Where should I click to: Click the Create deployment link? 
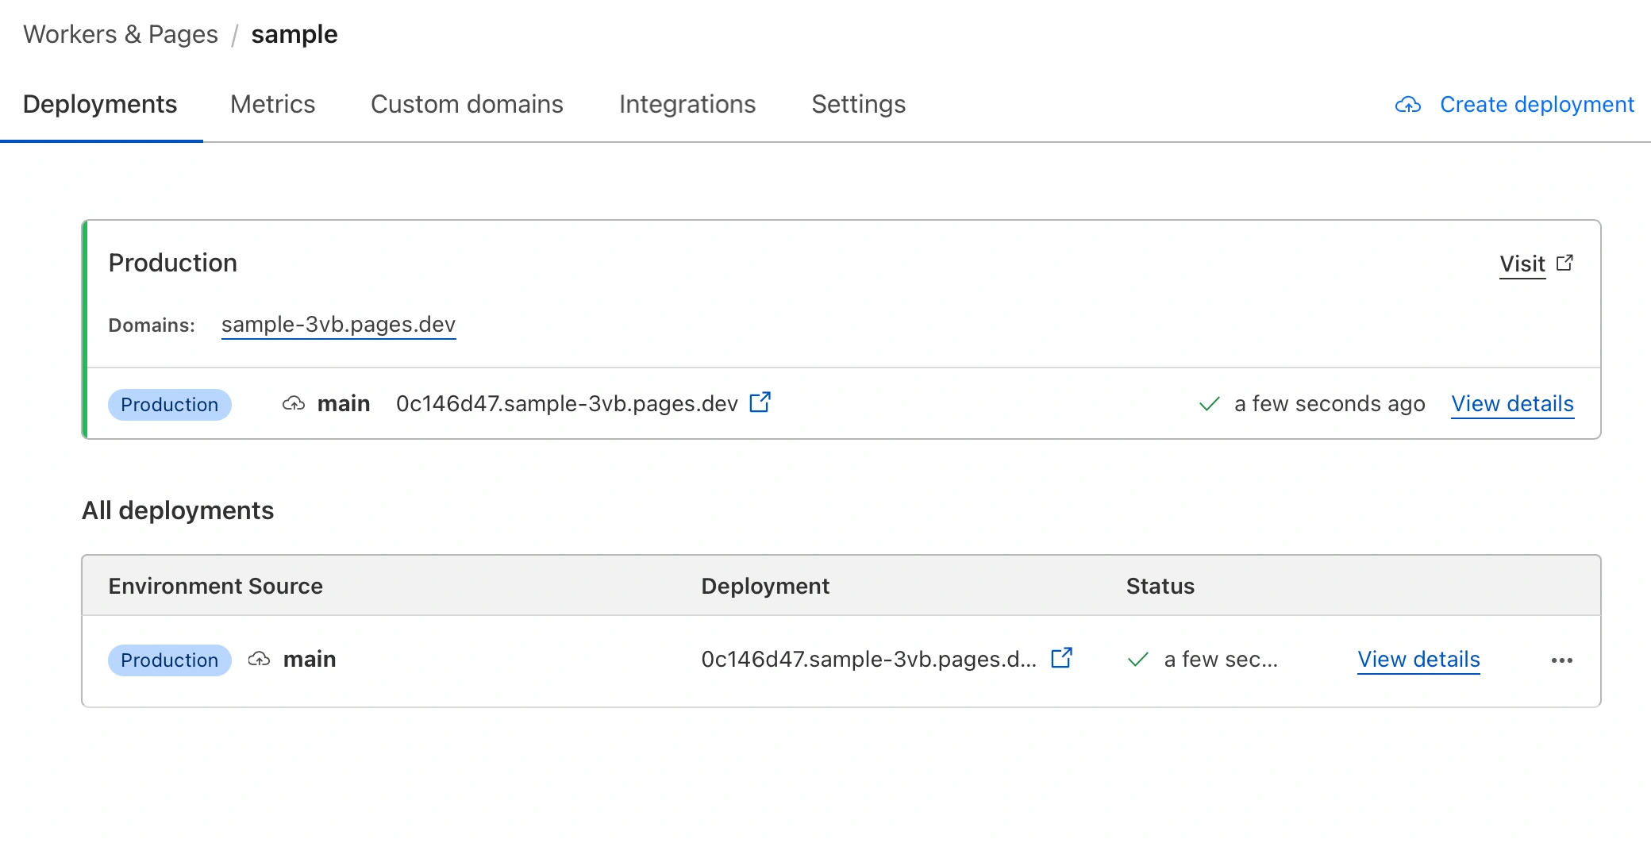(x=1537, y=105)
